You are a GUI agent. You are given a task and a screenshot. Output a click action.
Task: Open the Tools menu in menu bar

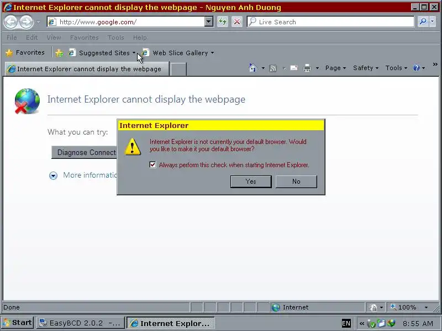[x=115, y=38]
